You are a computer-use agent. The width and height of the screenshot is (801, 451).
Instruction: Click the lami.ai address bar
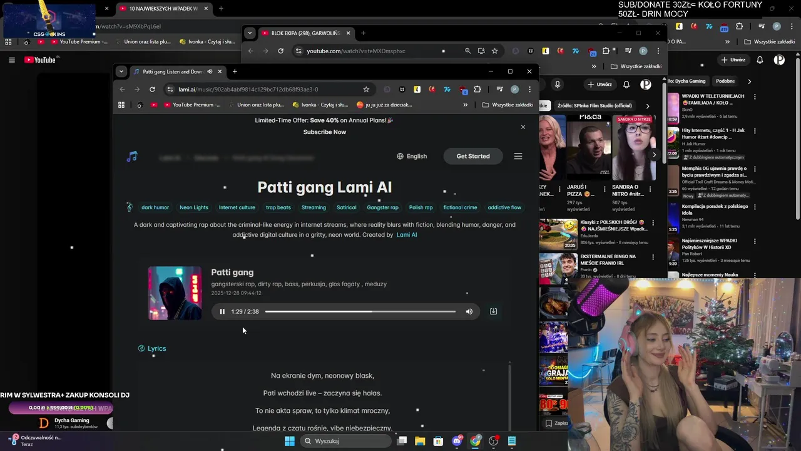click(x=269, y=90)
